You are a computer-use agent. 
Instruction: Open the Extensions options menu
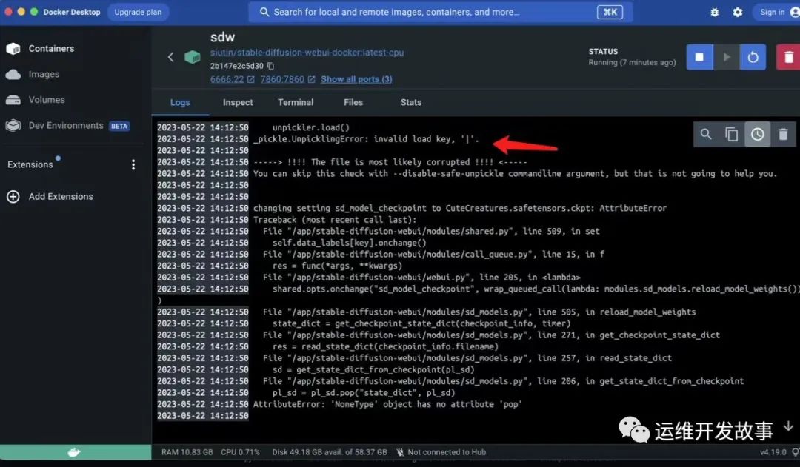click(133, 165)
